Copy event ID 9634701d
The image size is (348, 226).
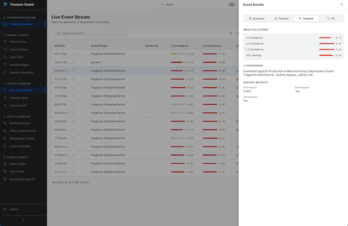[74, 113]
